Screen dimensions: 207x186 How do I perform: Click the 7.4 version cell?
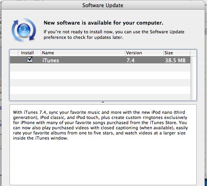coord(130,60)
